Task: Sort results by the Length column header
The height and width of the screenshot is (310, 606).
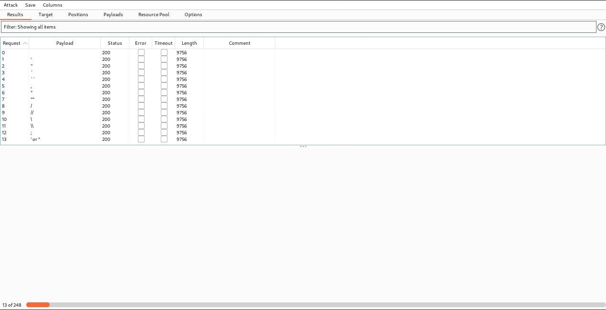Action: point(189,43)
